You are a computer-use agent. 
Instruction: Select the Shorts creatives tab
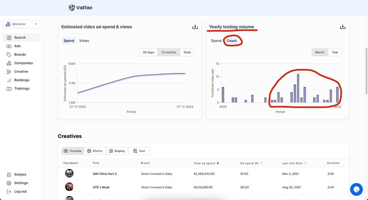coord(95,151)
